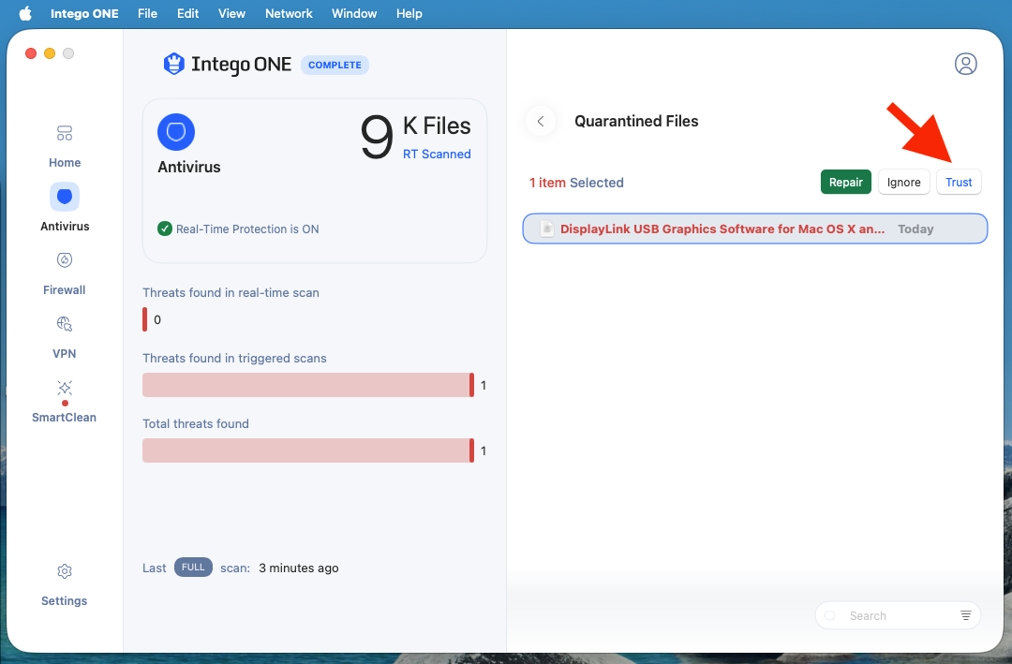Focus the Search input field

(x=898, y=615)
